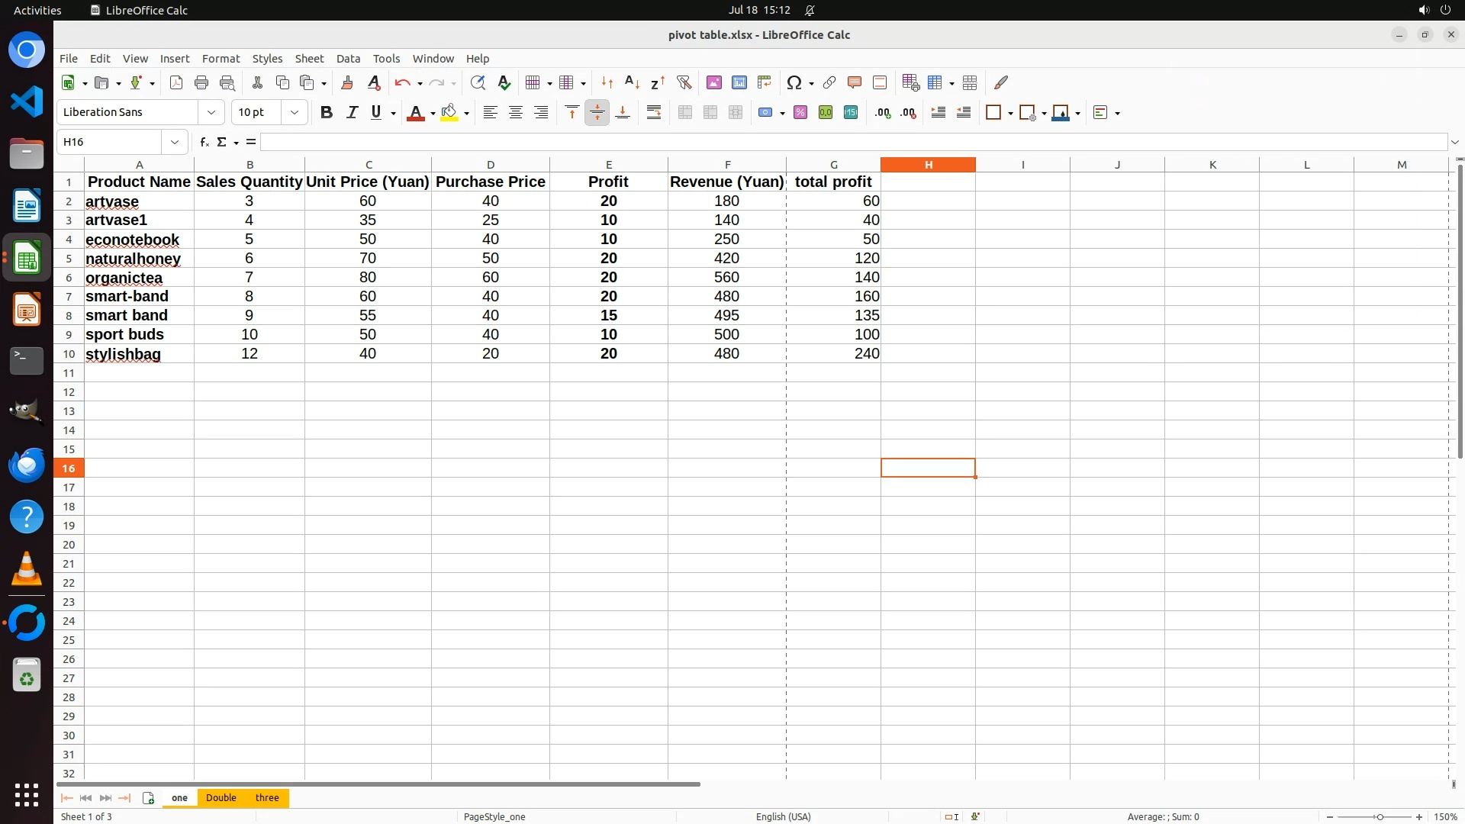1465x824 pixels.
Task: Click the Sort Ascending icon
Action: [x=632, y=82]
